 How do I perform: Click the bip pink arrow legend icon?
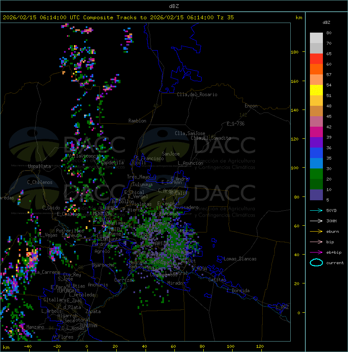pyautogui.click(x=316, y=242)
